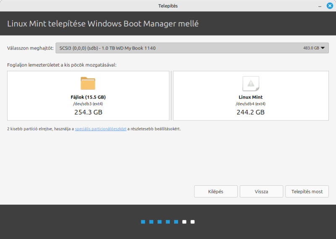Minimize the Telepítés installer window

320,6
